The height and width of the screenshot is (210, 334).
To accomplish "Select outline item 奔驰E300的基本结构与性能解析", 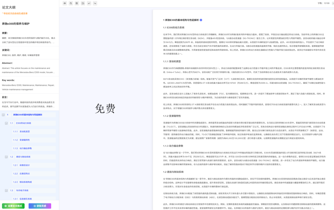I will pyautogui.click(x=28, y=115).
